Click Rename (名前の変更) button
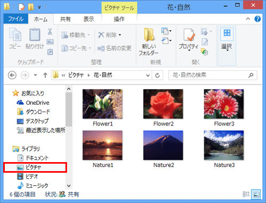The image size is (266, 203). 114,48
